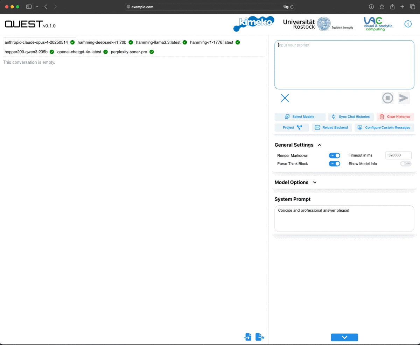This screenshot has height=345, width=420.
Task: Click the stop generation icon
Action: (x=387, y=98)
